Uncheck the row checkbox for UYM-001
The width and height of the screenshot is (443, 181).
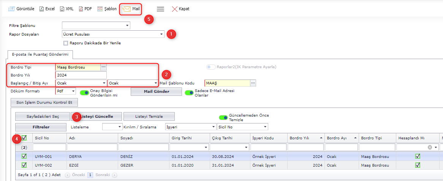tap(24, 156)
